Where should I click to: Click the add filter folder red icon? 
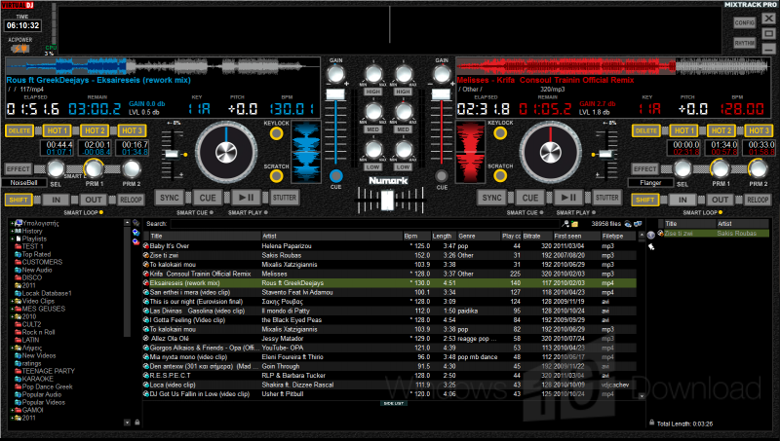point(136,241)
